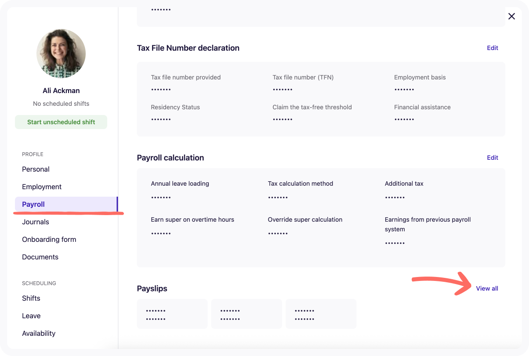Edit the Payroll calculation settings
The width and height of the screenshot is (529, 356).
pos(493,158)
